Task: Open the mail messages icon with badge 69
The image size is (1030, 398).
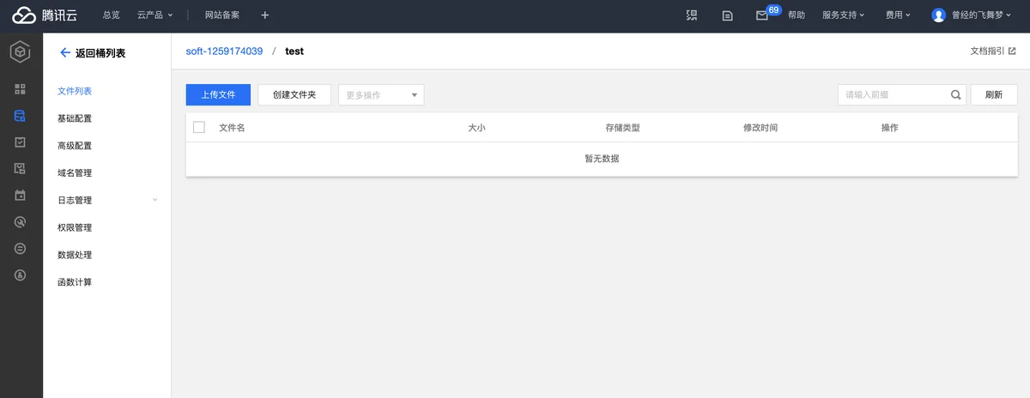Action: (x=762, y=15)
